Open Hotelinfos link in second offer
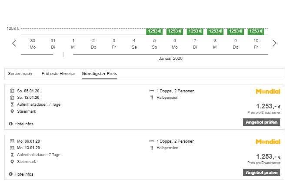 [24, 174]
